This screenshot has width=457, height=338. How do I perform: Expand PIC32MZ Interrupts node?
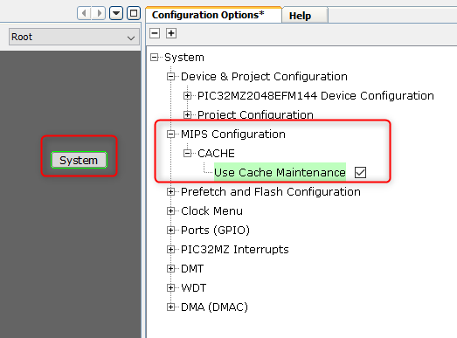170,250
